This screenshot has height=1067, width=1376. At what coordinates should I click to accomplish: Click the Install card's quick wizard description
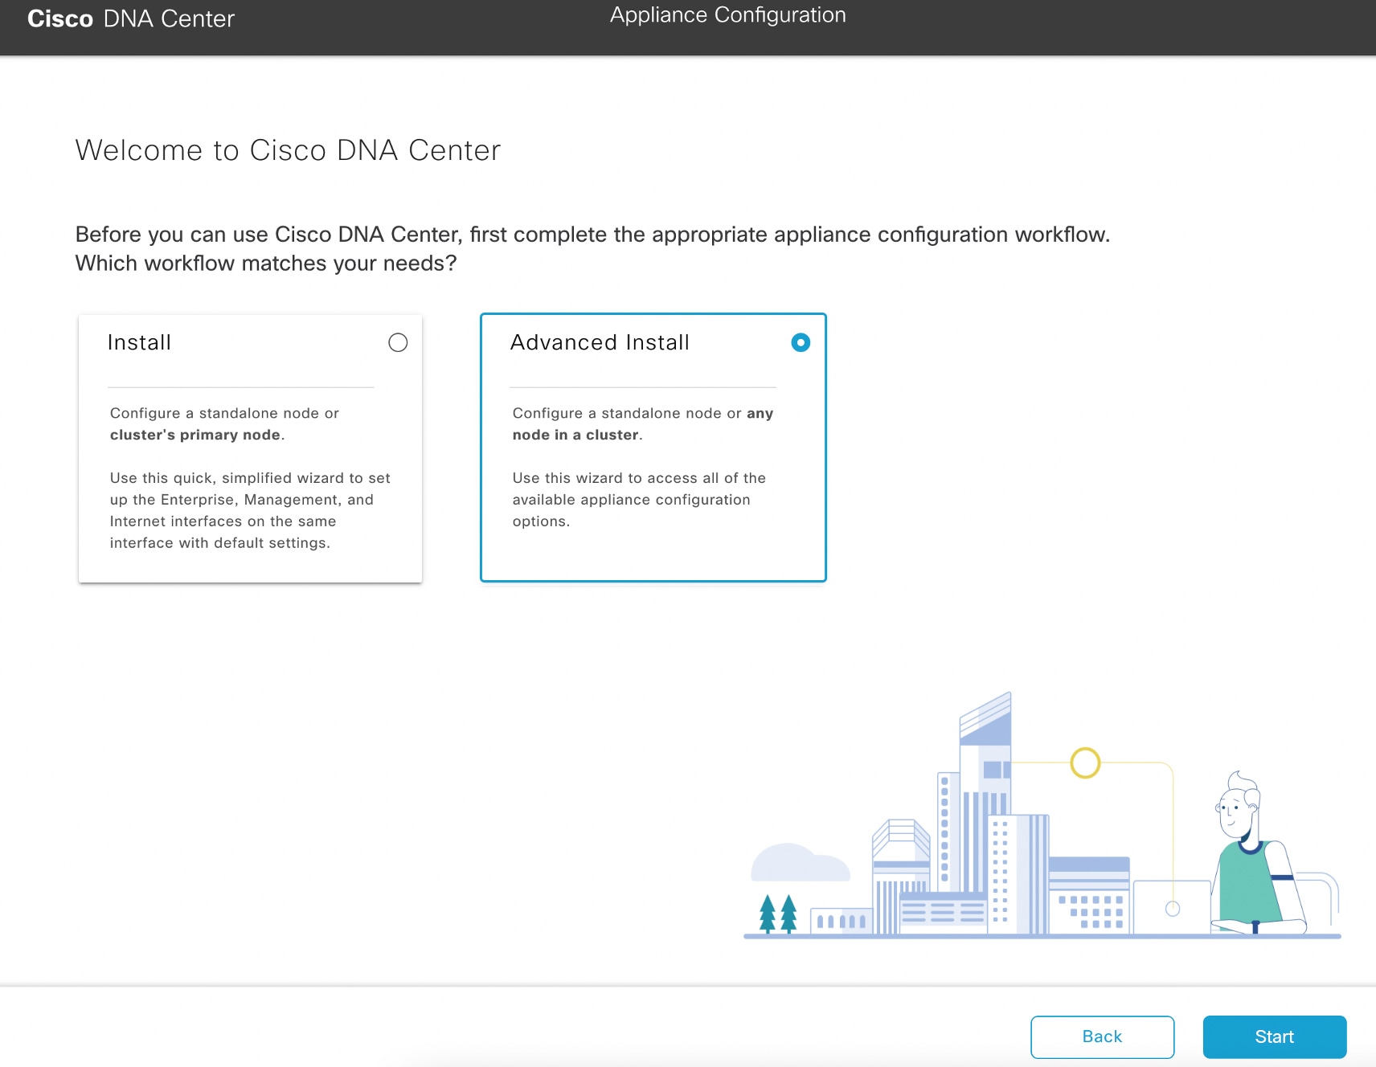point(250,510)
